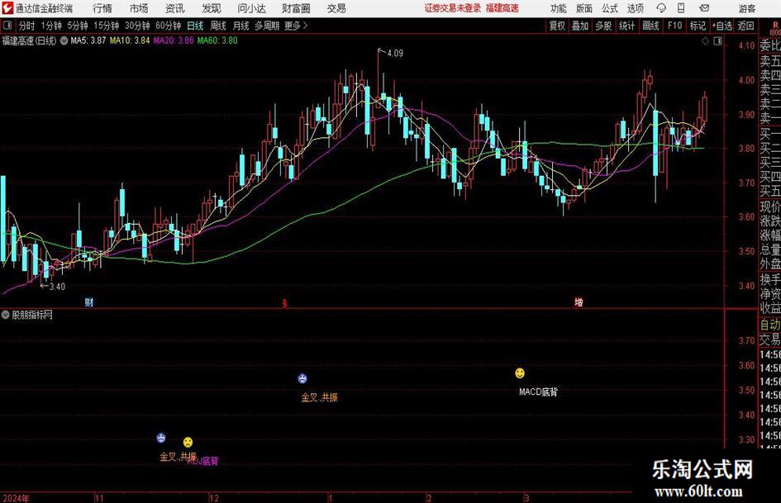Click the 多股 multi-stock toolbar button

[603, 26]
